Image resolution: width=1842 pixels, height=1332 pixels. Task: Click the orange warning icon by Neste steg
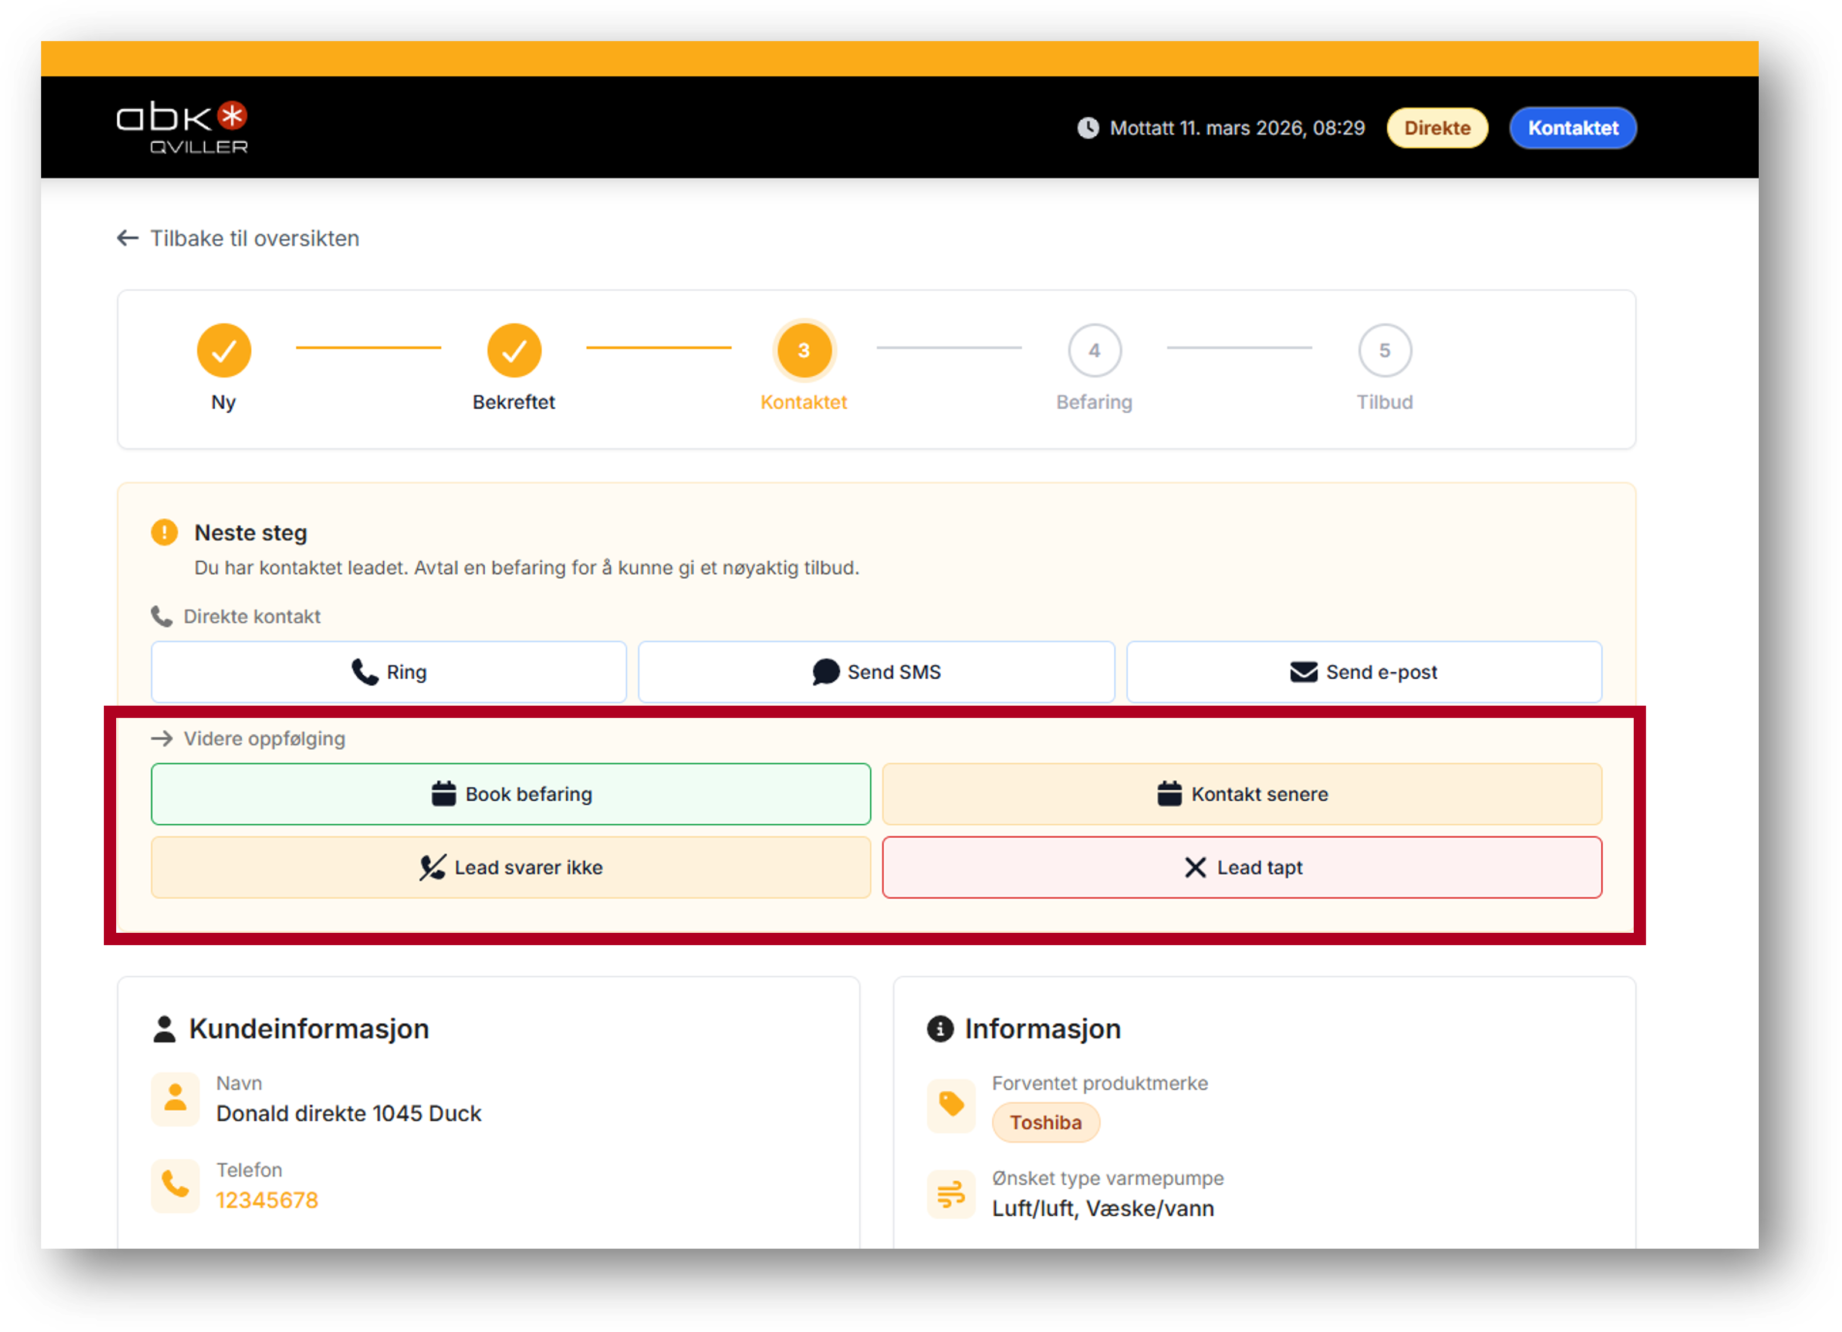[164, 532]
